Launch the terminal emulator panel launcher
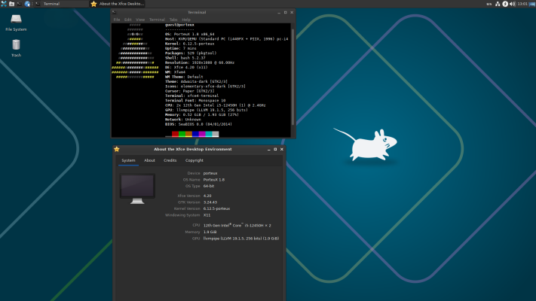Screen dimensions: 536x301 [19, 4]
